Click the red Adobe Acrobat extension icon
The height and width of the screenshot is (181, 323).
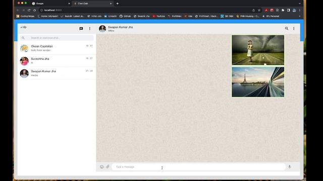tap(266, 10)
